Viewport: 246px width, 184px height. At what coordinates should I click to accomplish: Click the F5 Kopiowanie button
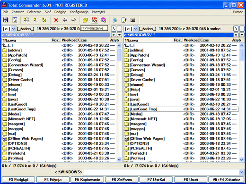tap(88, 180)
